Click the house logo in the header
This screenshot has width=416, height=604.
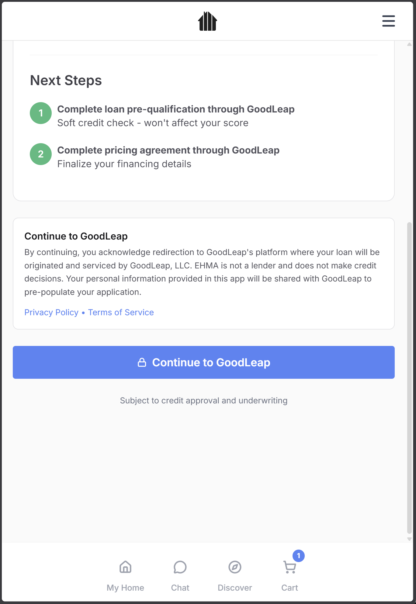point(207,21)
